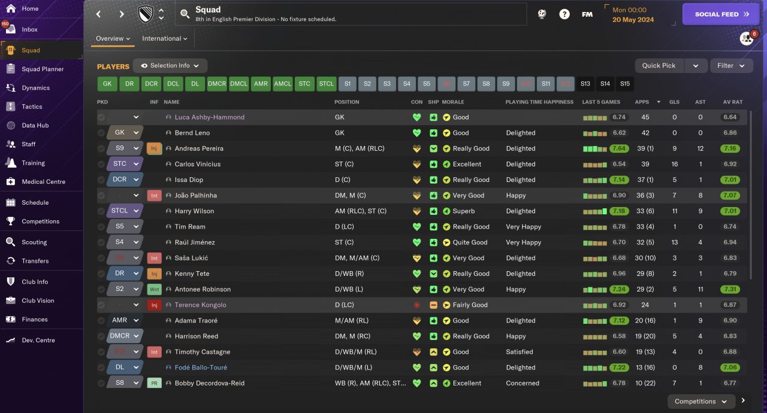The height and width of the screenshot is (413, 767).
Task: Open the Transfers sidebar icon
Action: (x=11, y=261)
